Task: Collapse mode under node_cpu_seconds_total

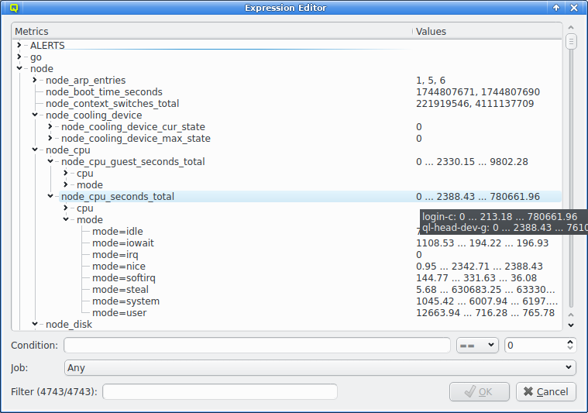Action: [66, 219]
